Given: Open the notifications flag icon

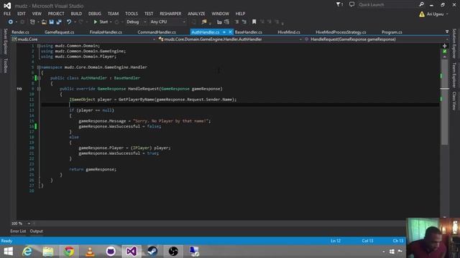Looking at the screenshot, I should [x=339, y=4].
